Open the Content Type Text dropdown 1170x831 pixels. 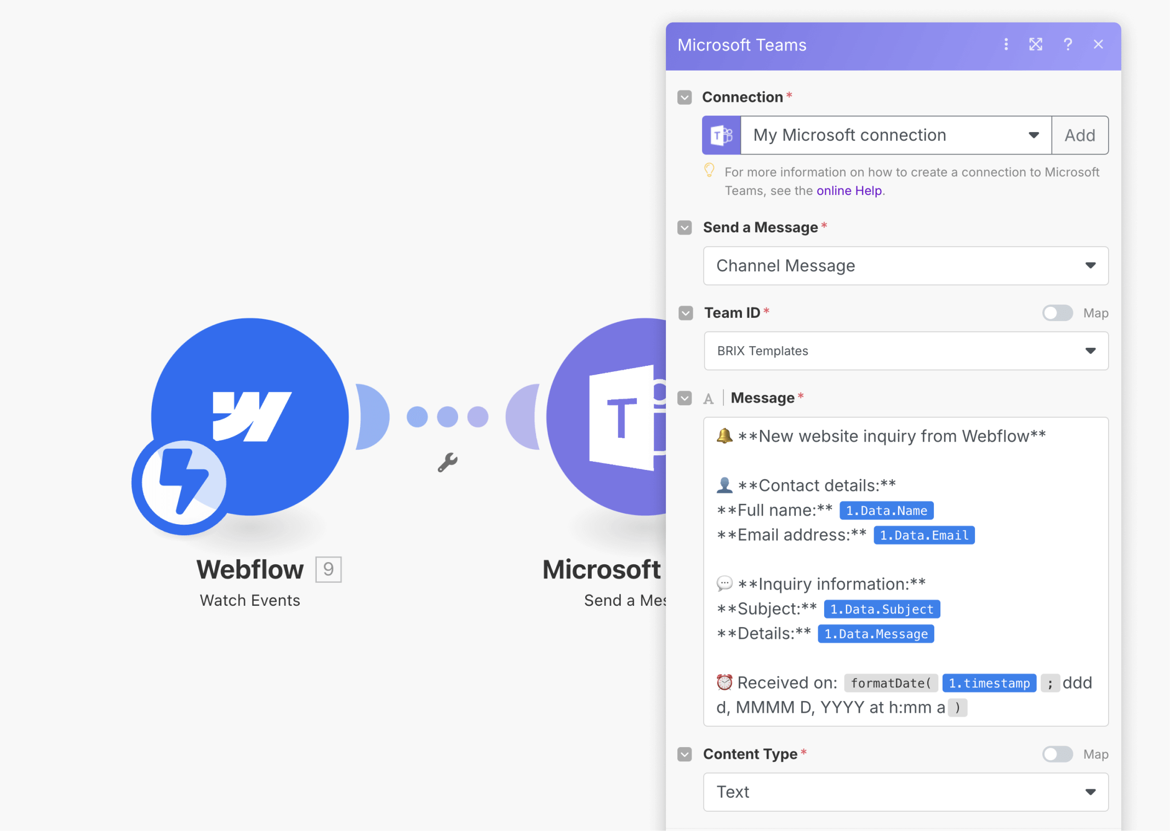click(906, 792)
